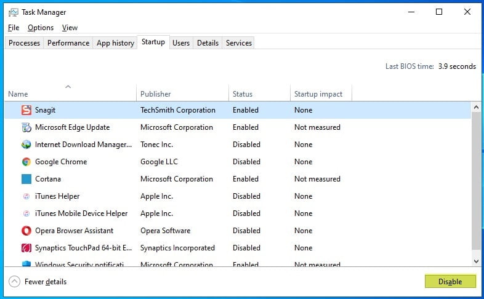
Task: Switch to the Details tab
Action: [208, 43]
